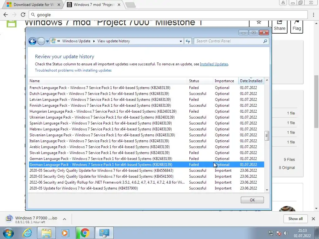Open the address bar history dropdown arrow

[181, 41]
